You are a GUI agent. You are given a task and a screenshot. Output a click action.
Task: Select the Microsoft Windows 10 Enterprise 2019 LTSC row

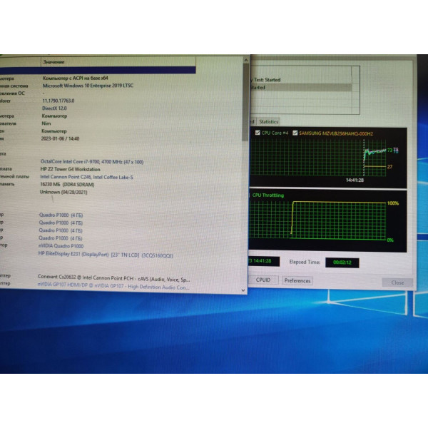tap(88, 86)
